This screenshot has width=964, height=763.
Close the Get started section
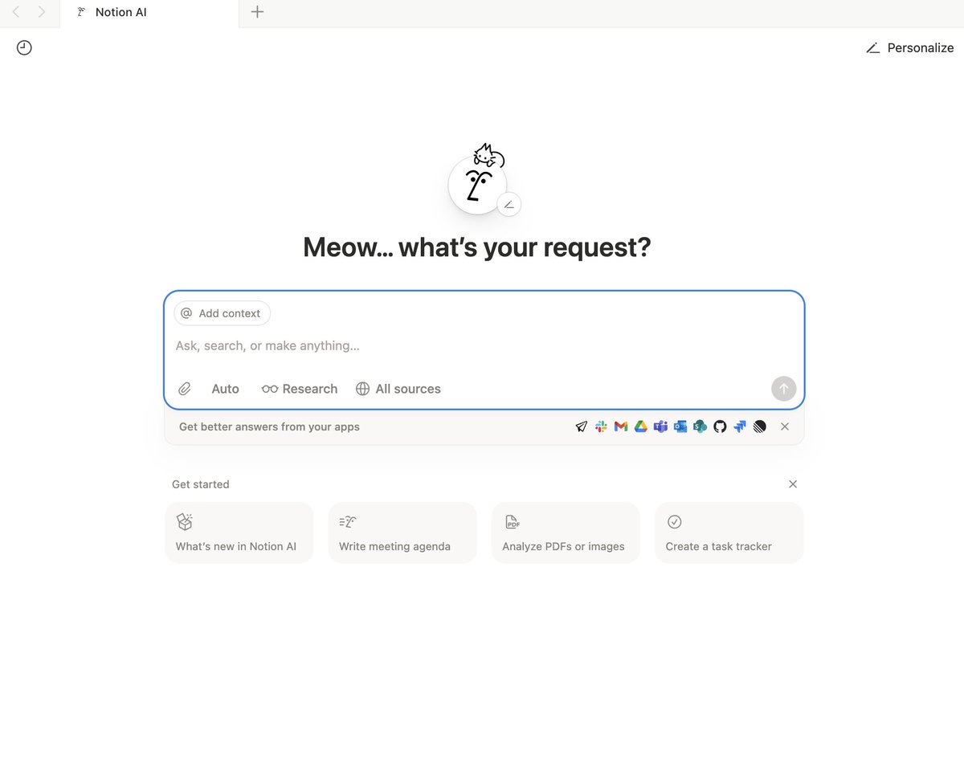pos(793,484)
